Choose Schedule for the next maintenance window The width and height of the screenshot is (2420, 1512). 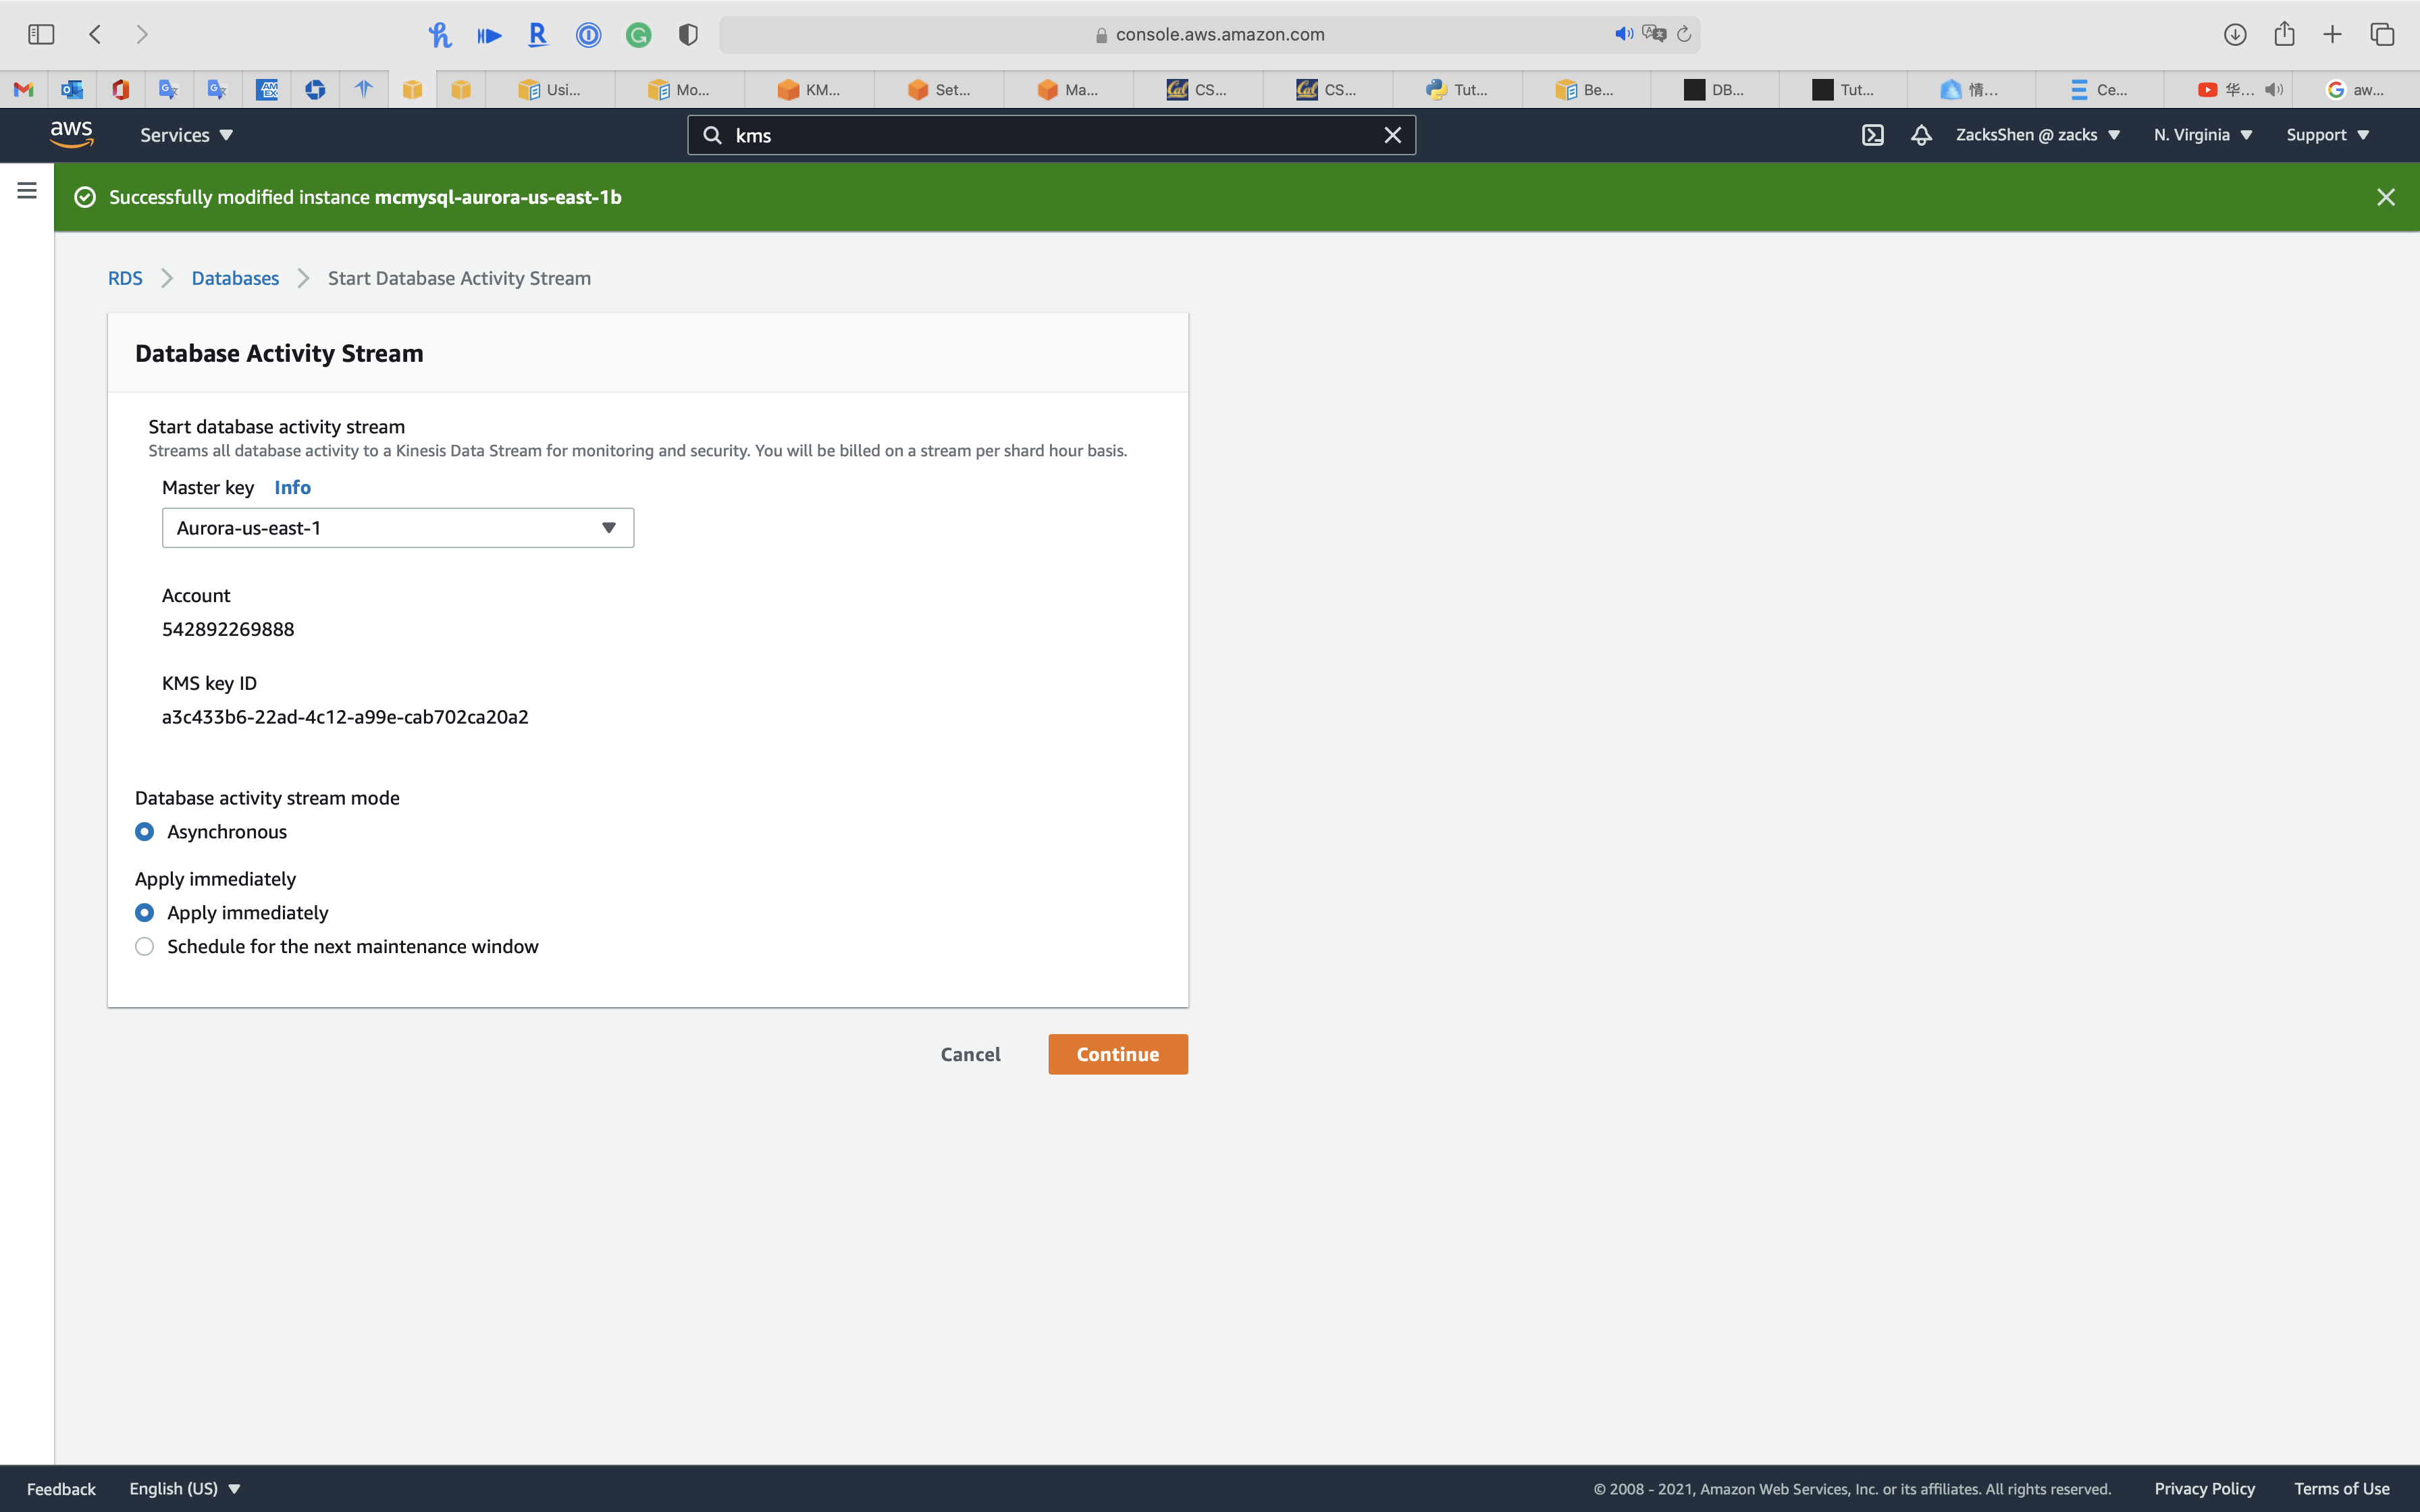pyautogui.click(x=144, y=947)
